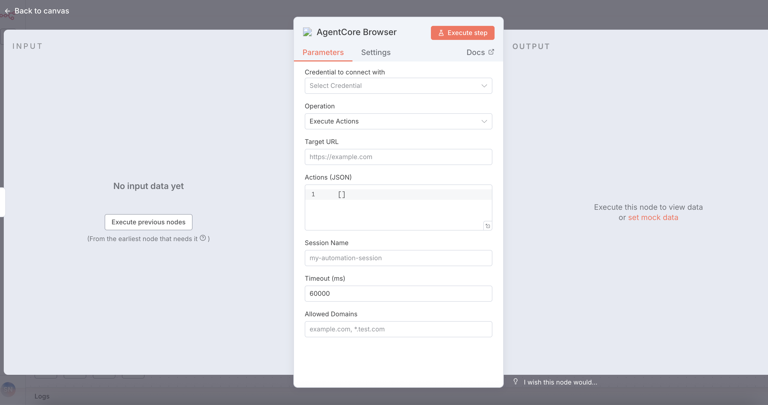Click into the Session Name field
This screenshot has height=405, width=768.
click(398, 258)
